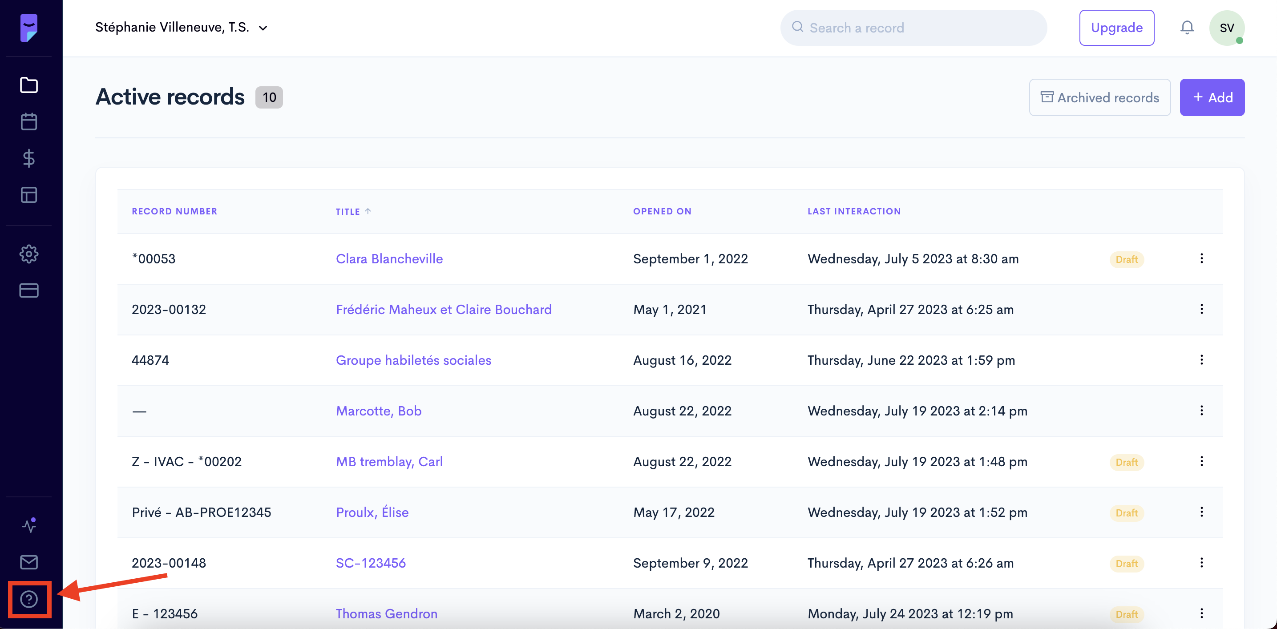Open the SV user avatar menu
Screen dimensions: 1277x629
(x=1226, y=28)
